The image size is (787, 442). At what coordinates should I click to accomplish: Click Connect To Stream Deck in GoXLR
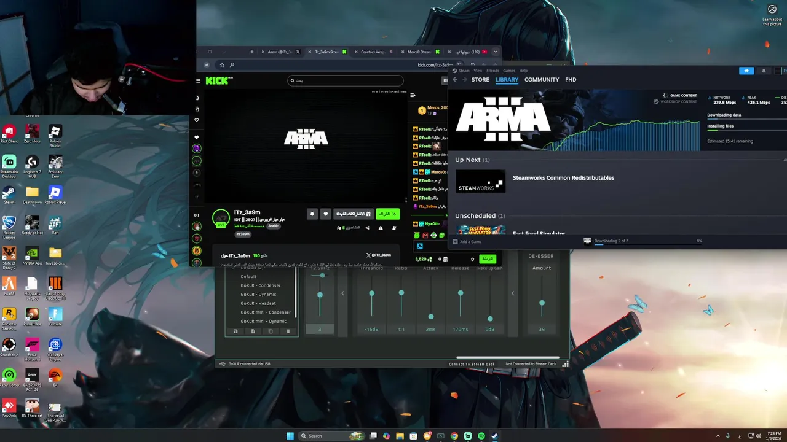pyautogui.click(x=472, y=364)
